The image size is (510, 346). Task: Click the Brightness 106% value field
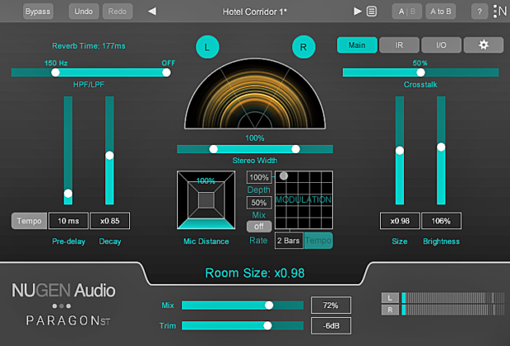tap(441, 221)
